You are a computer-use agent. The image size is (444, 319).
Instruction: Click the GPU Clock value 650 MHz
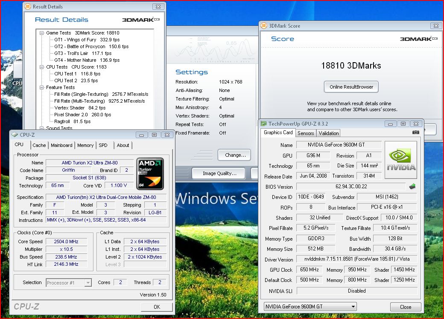pos(309,270)
